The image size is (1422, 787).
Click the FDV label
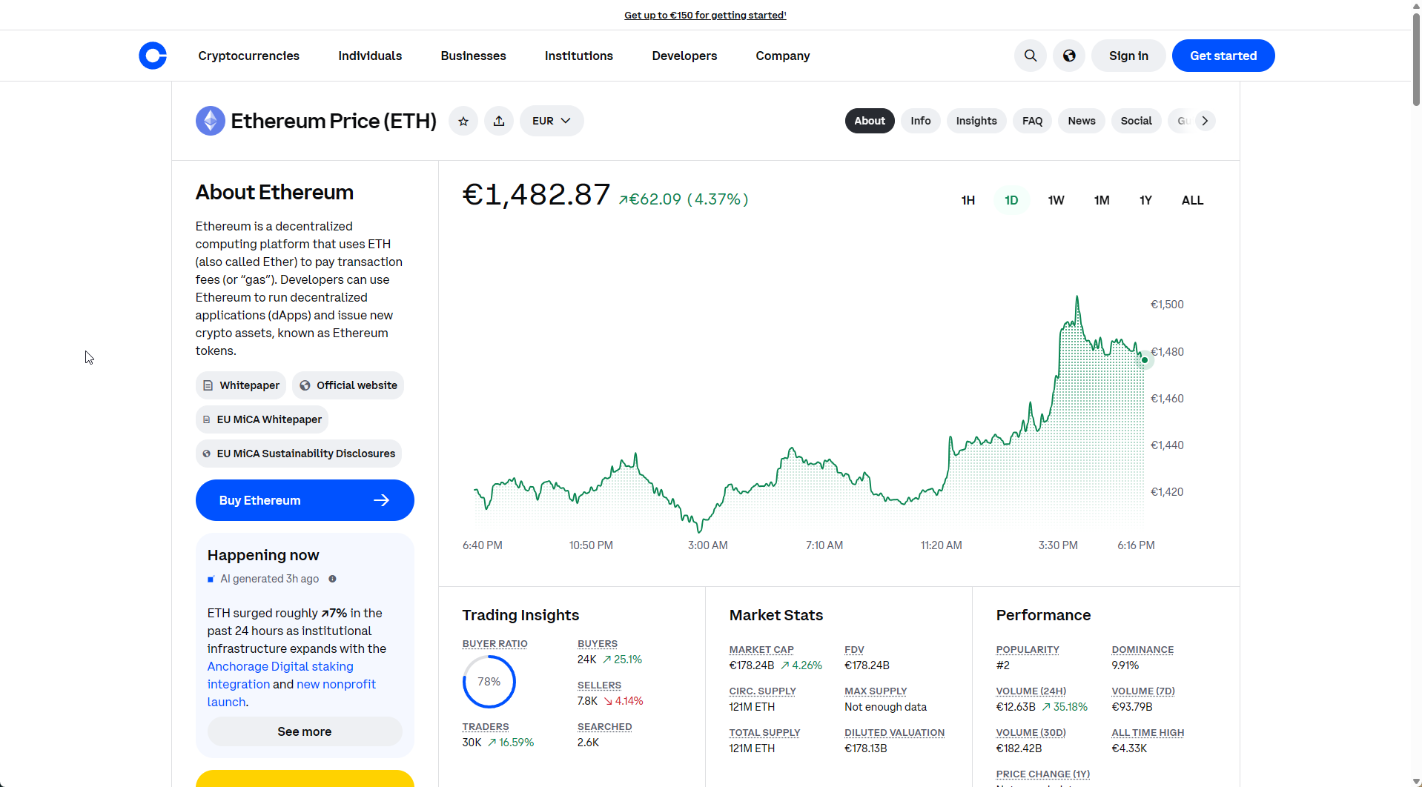pyautogui.click(x=854, y=650)
